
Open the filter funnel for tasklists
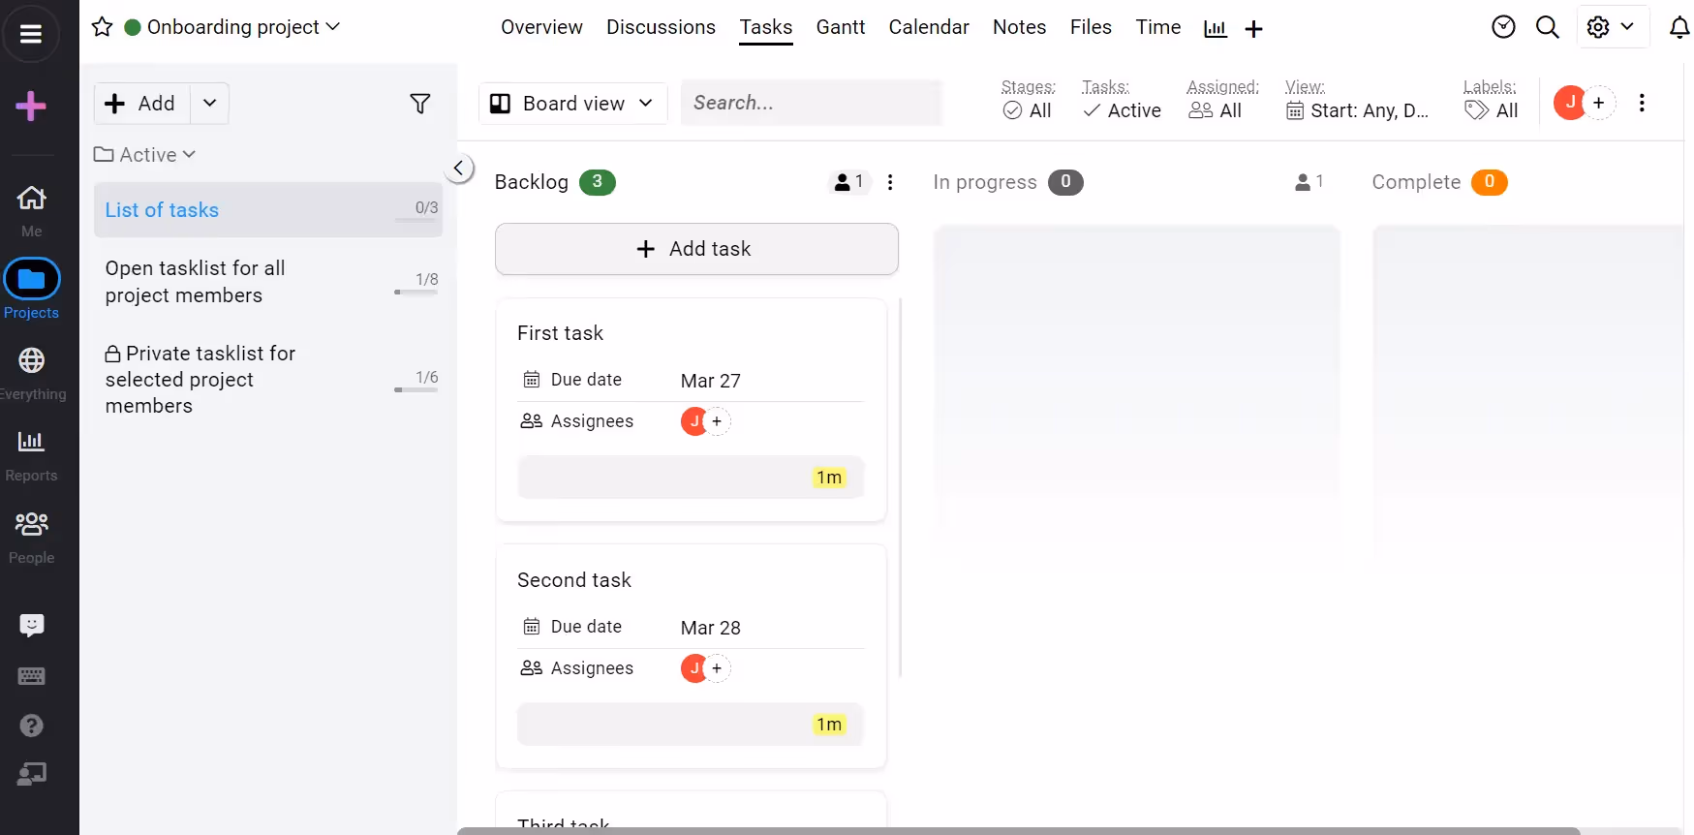click(419, 104)
